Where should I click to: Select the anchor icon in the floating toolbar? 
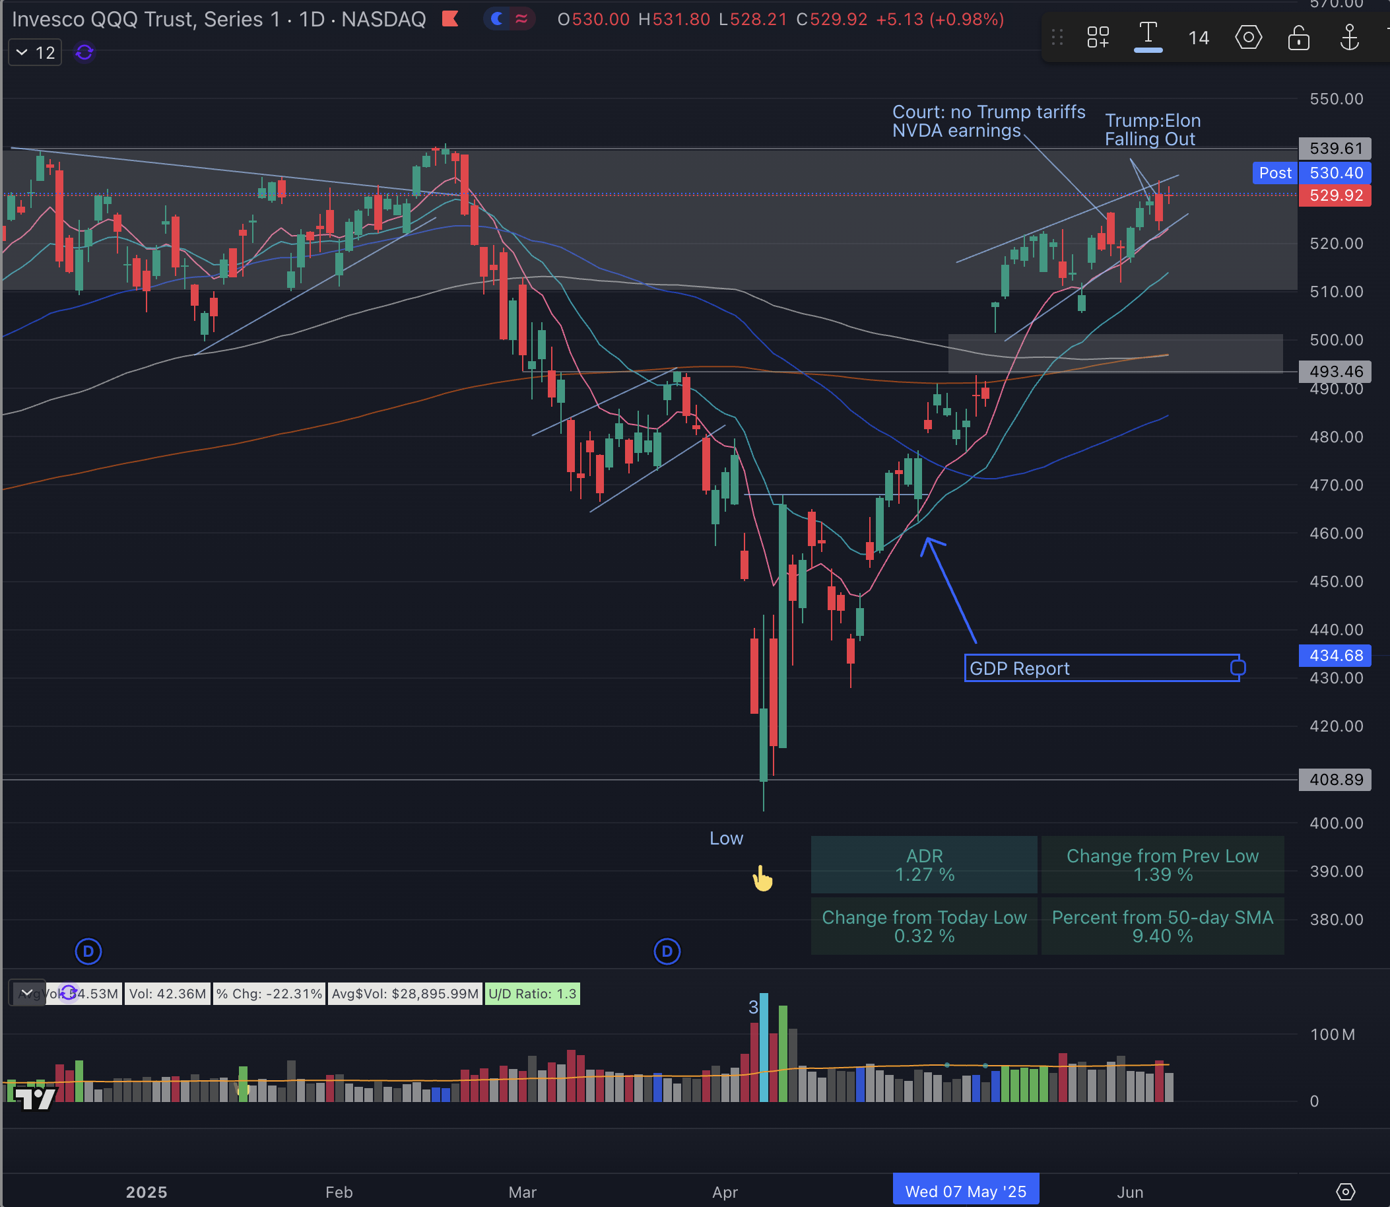(x=1351, y=38)
